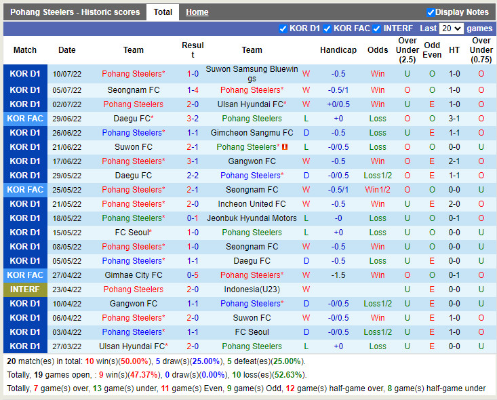Click the red card icon beside Pohang Steelers

(x=285, y=147)
